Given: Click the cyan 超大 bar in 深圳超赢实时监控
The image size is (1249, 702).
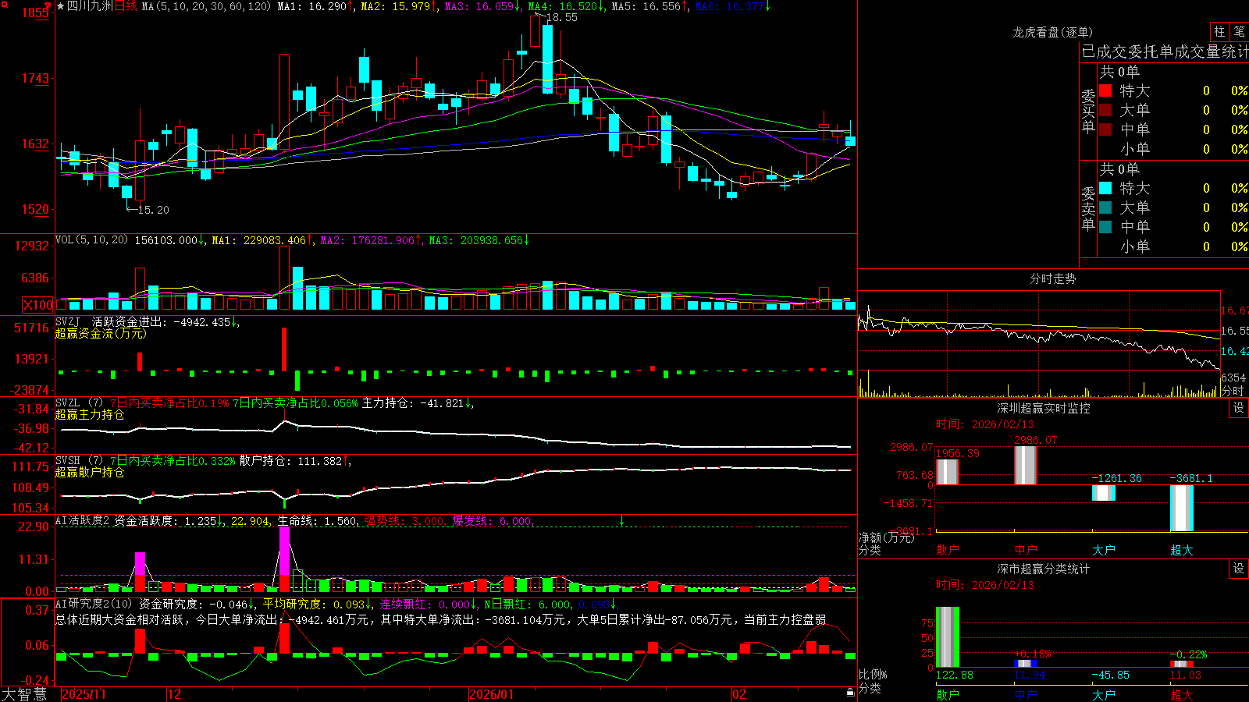Looking at the screenshot, I should coord(1181,509).
